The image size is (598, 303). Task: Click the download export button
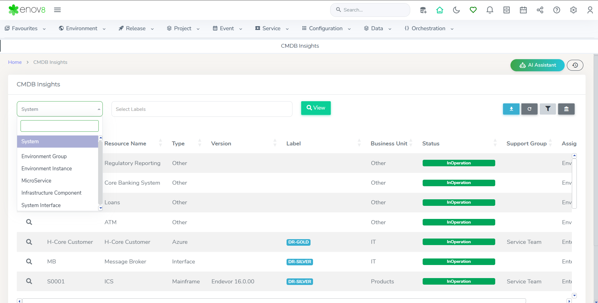(511, 109)
